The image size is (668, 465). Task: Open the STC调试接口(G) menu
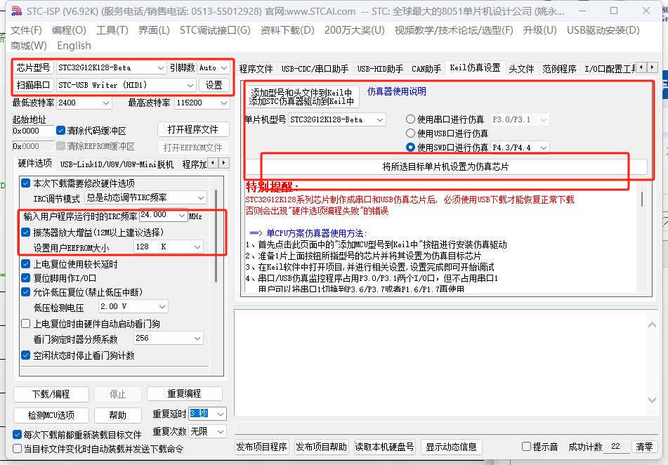point(215,30)
